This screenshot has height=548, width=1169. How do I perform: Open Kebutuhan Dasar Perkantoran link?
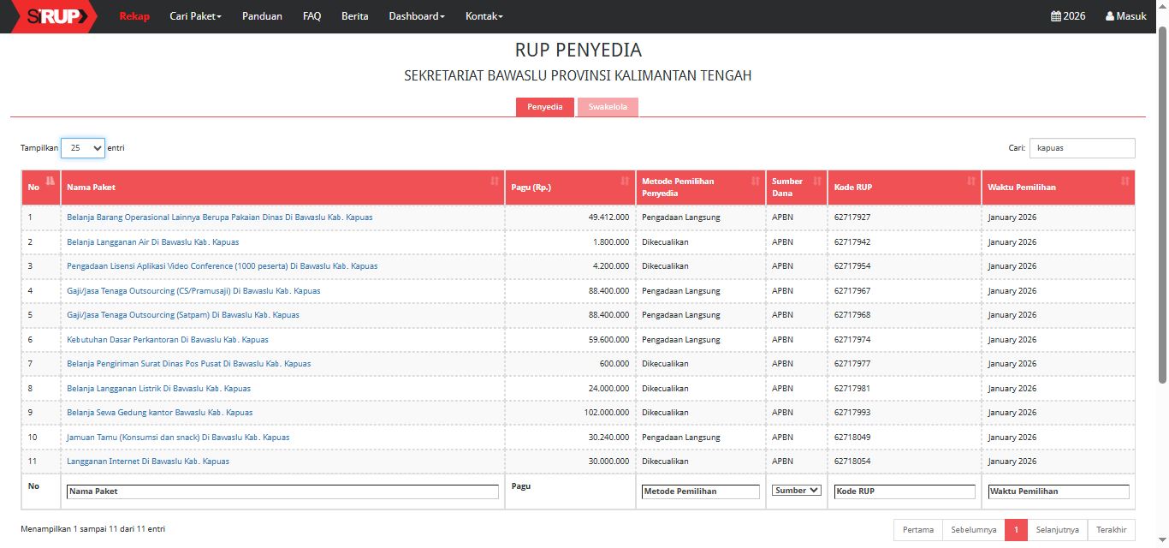click(x=168, y=340)
